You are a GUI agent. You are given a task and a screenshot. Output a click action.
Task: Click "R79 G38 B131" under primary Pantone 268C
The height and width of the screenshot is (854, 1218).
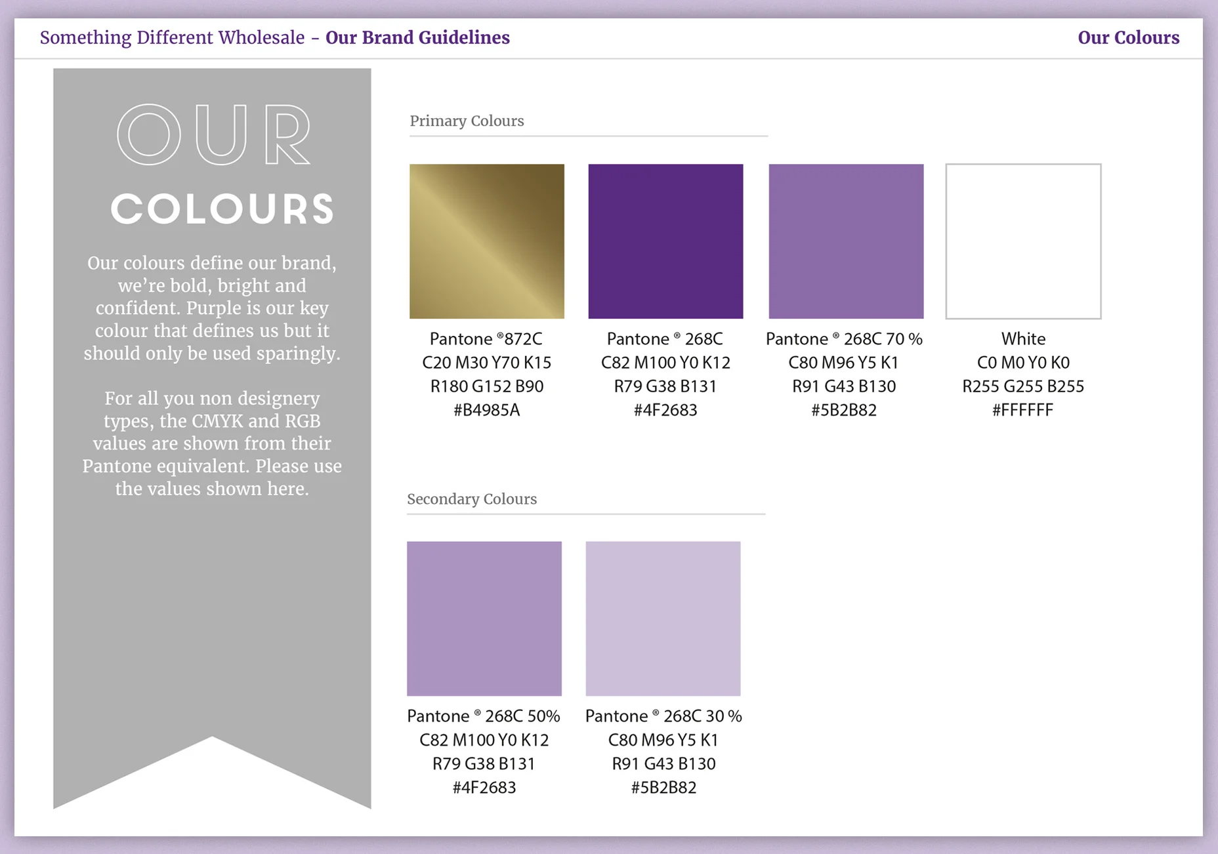click(665, 386)
